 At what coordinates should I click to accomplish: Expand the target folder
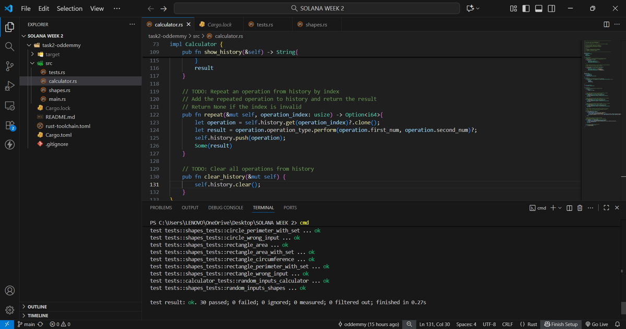click(32, 54)
